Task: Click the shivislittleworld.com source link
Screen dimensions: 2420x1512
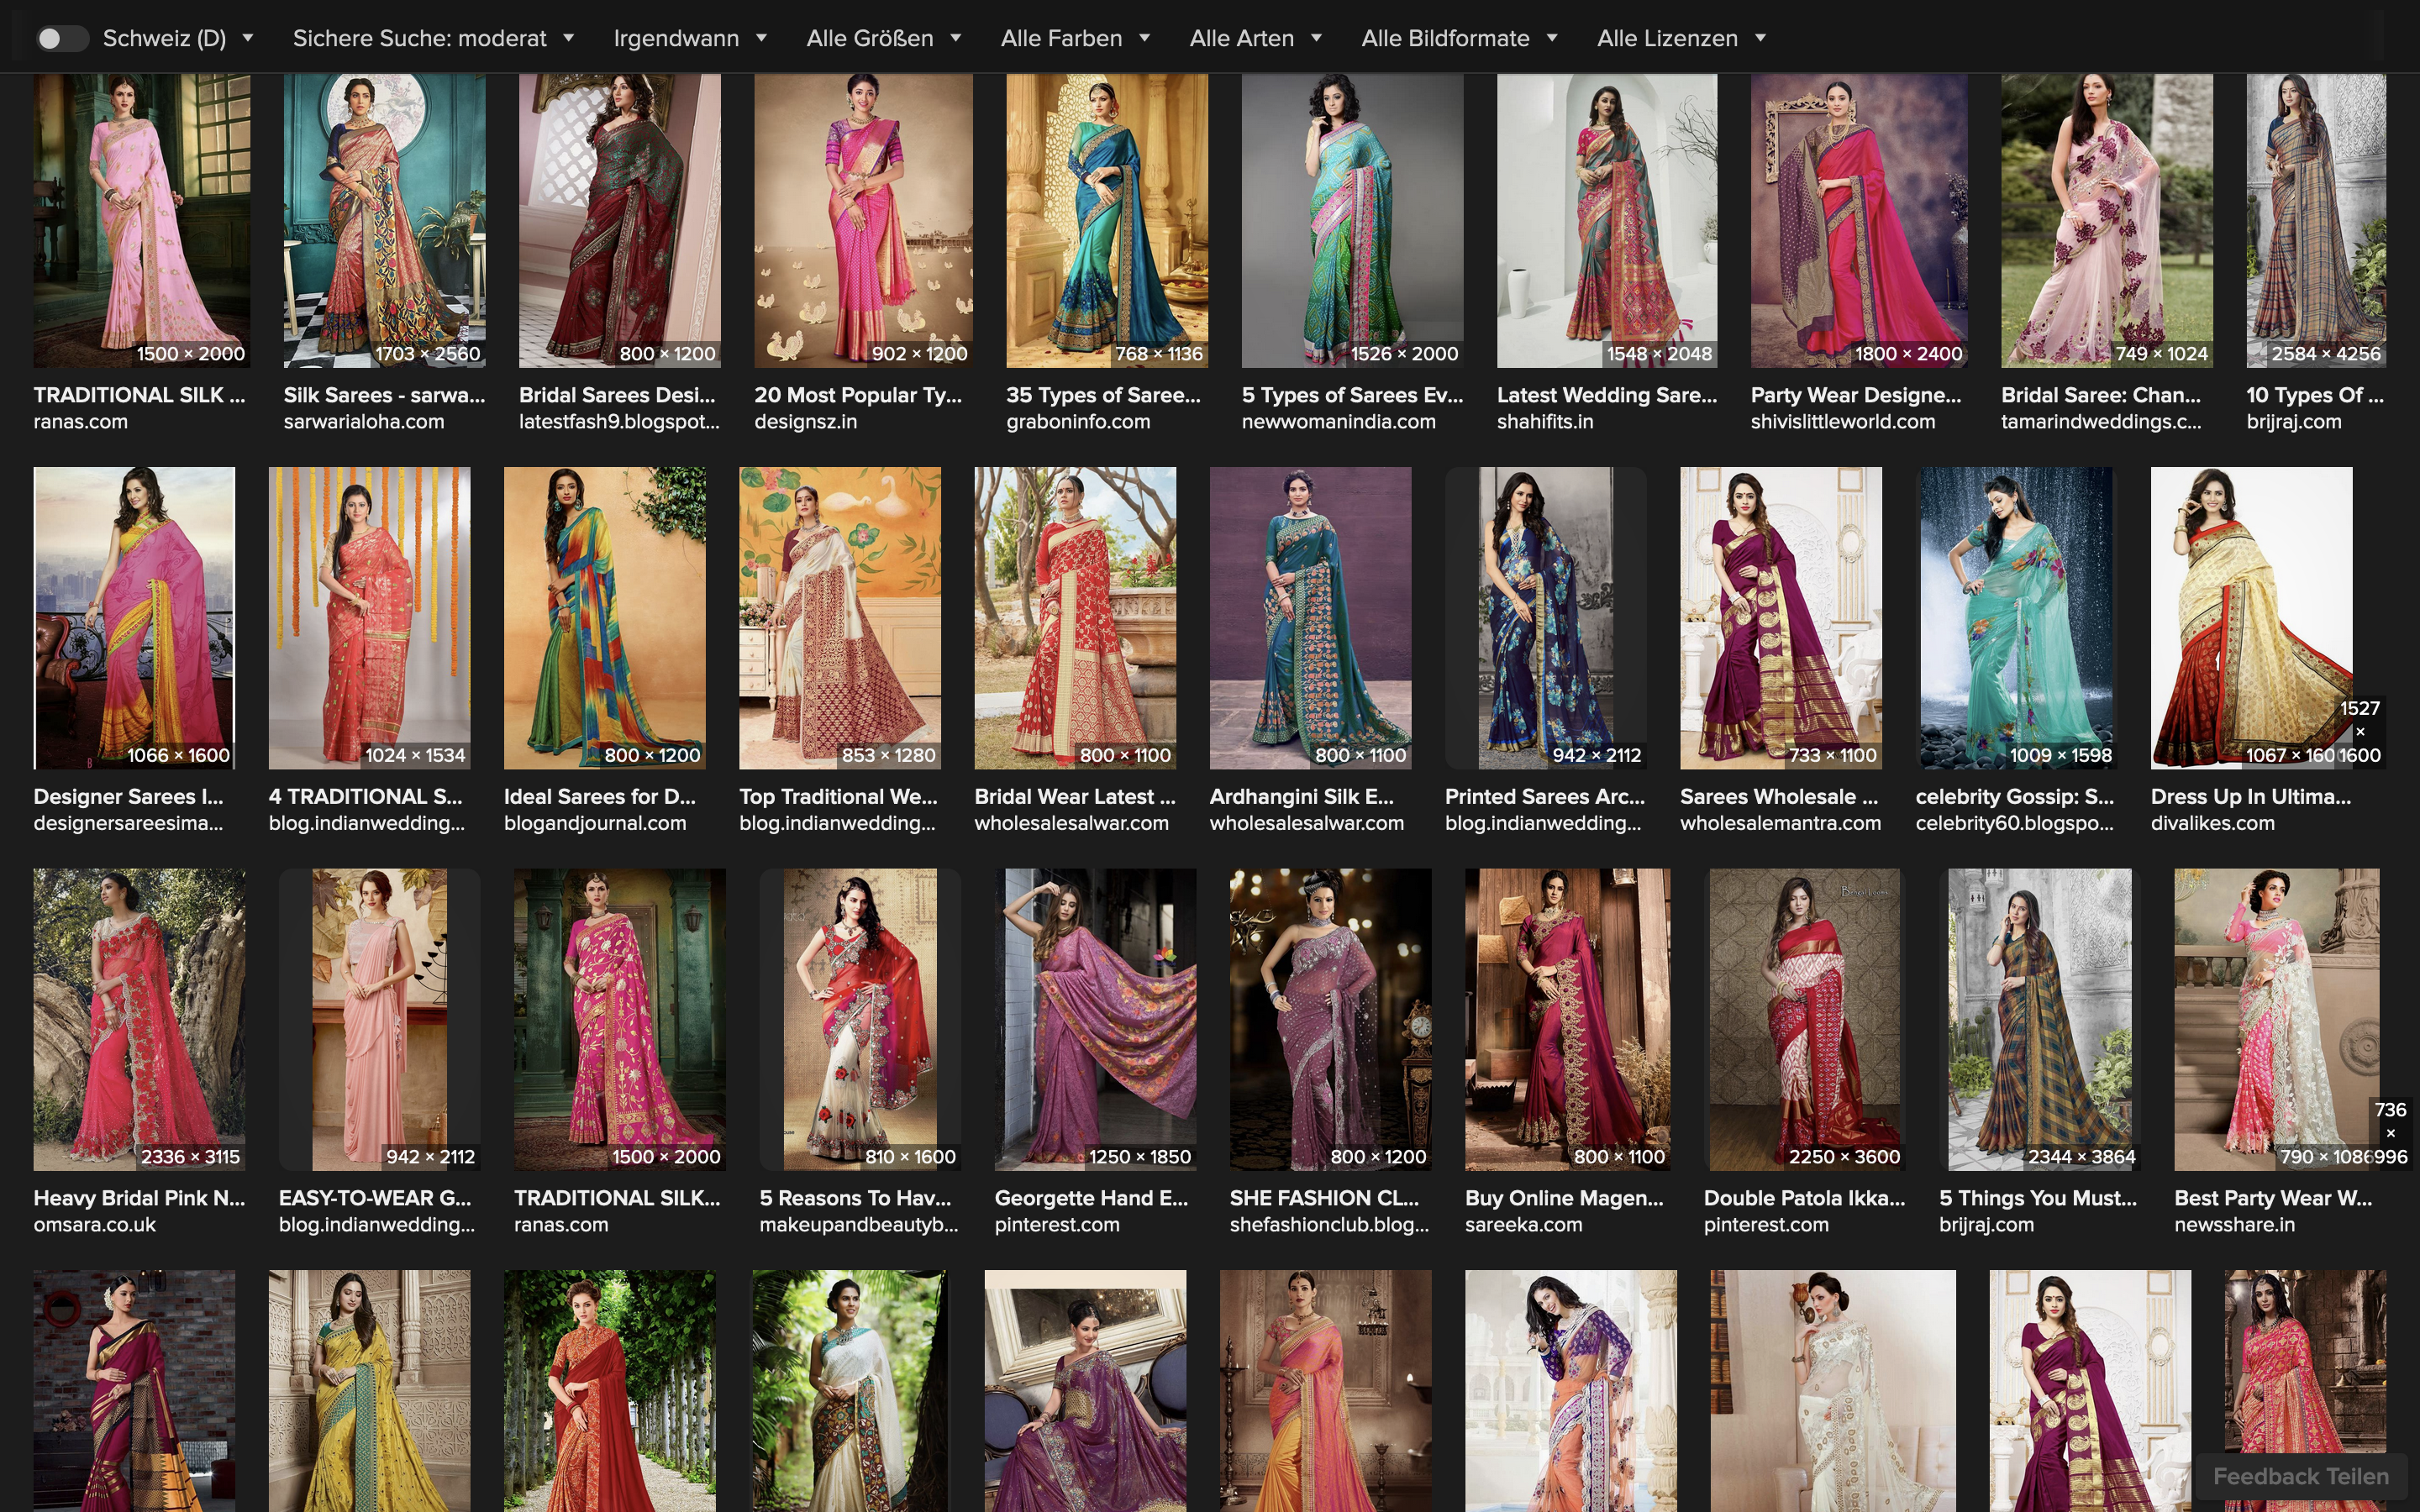Action: click(1842, 422)
